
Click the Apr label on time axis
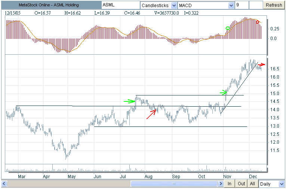tap(46, 177)
